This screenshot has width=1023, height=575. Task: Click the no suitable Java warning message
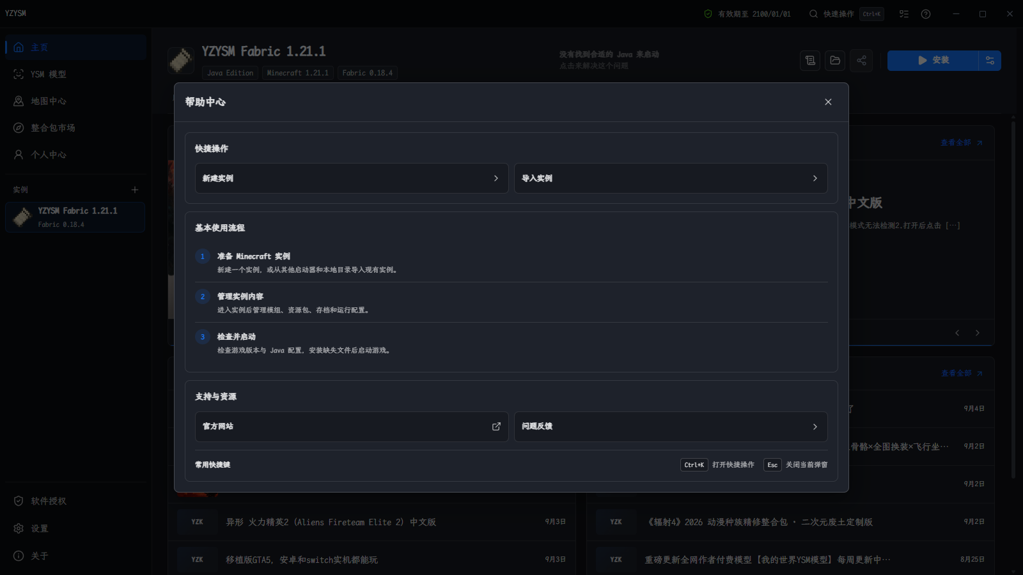pos(609,60)
